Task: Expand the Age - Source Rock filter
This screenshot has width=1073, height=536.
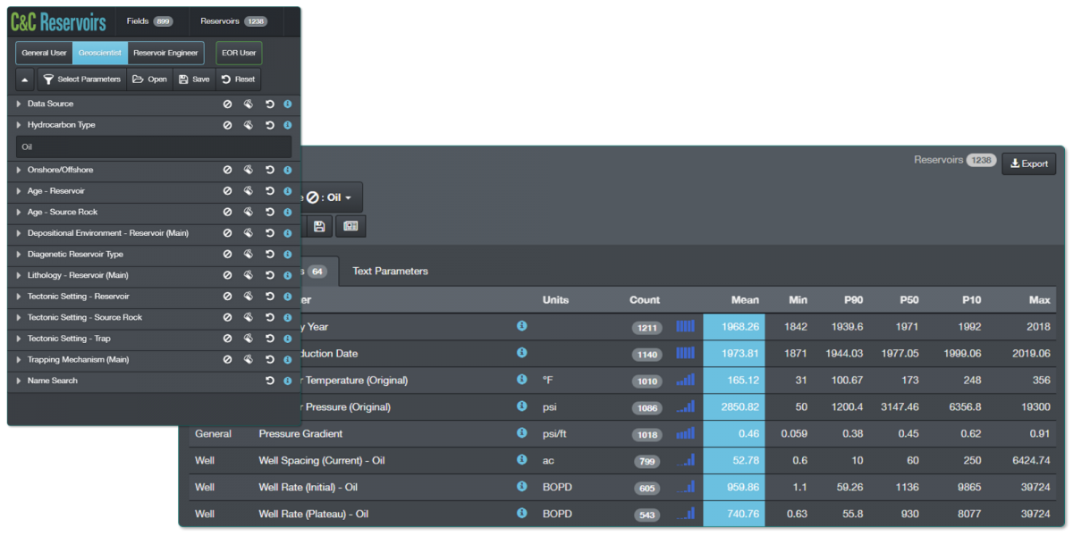Action: [x=19, y=213]
